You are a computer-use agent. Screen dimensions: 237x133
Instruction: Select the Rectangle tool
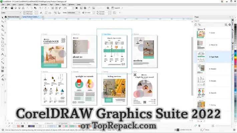pos(2,42)
